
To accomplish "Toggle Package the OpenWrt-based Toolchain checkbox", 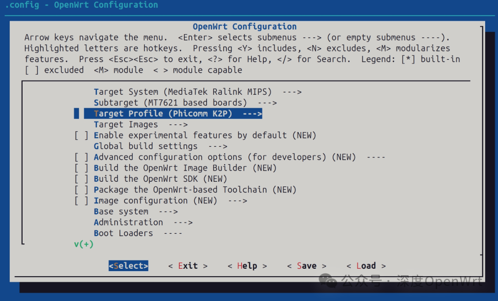I will click(x=81, y=190).
